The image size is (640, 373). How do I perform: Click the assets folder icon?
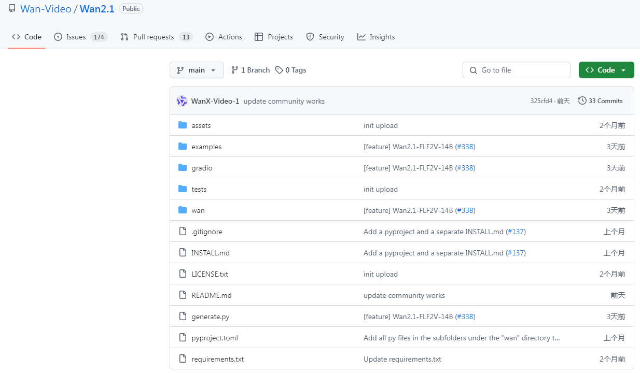pyautogui.click(x=183, y=125)
